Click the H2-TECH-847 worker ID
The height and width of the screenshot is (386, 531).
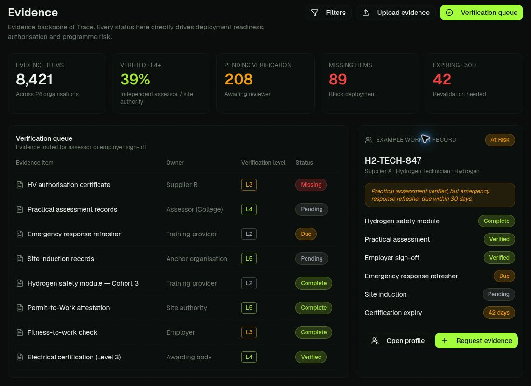point(393,161)
